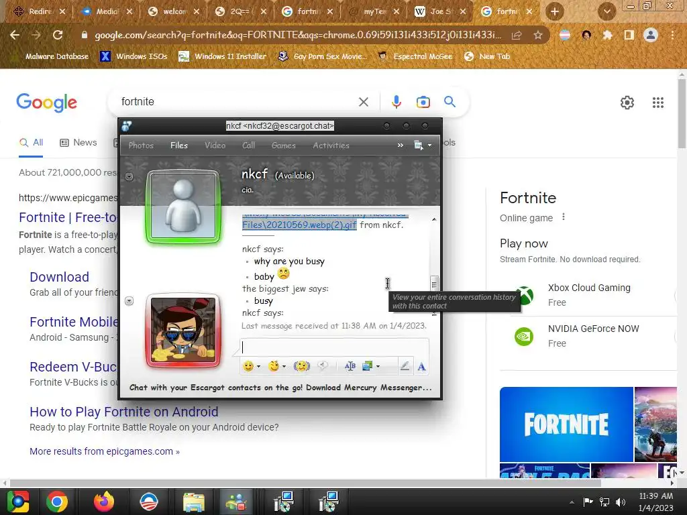Image resolution: width=687 pixels, height=515 pixels.
Task: Open How to Play Fortnite on Android
Action: tap(124, 412)
